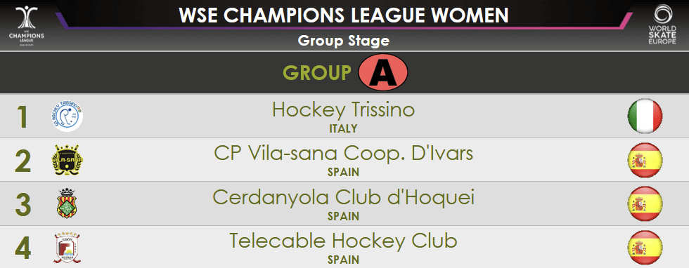Click rank number 4 in the table
The height and width of the screenshot is (268, 689).
pyautogui.click(x=22, y=248)
